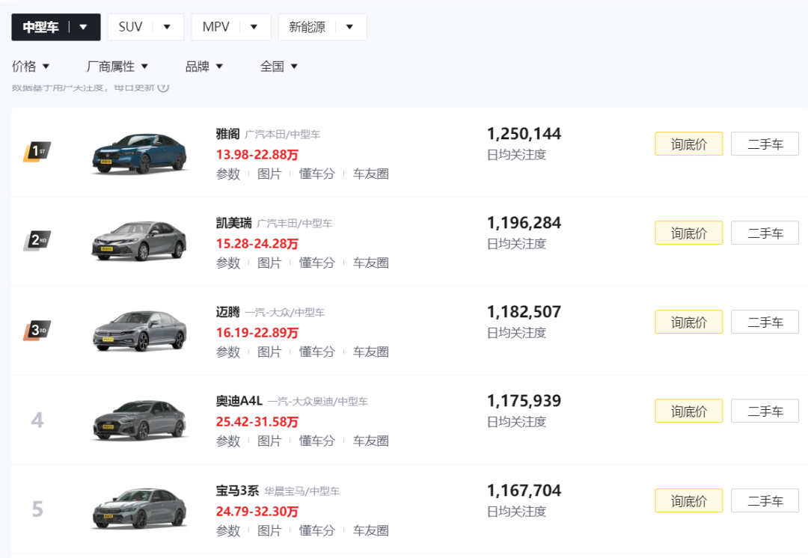The width and height of the screenshot is (808, 558).
Task: Open the 宝马3系 car thumbnail
Action: [x=140, y=509]
